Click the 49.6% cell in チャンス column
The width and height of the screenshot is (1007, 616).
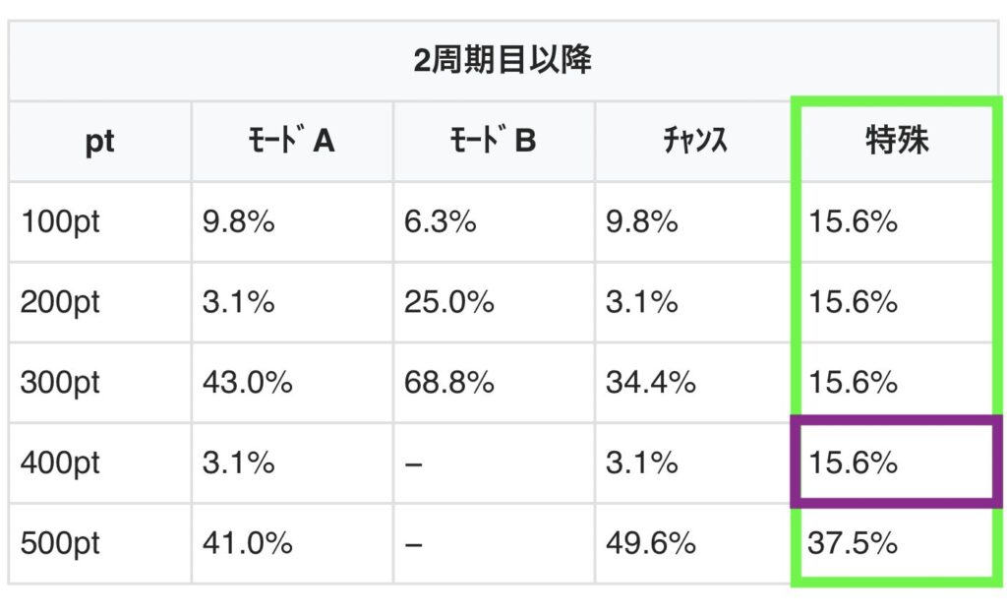(650, 543)
